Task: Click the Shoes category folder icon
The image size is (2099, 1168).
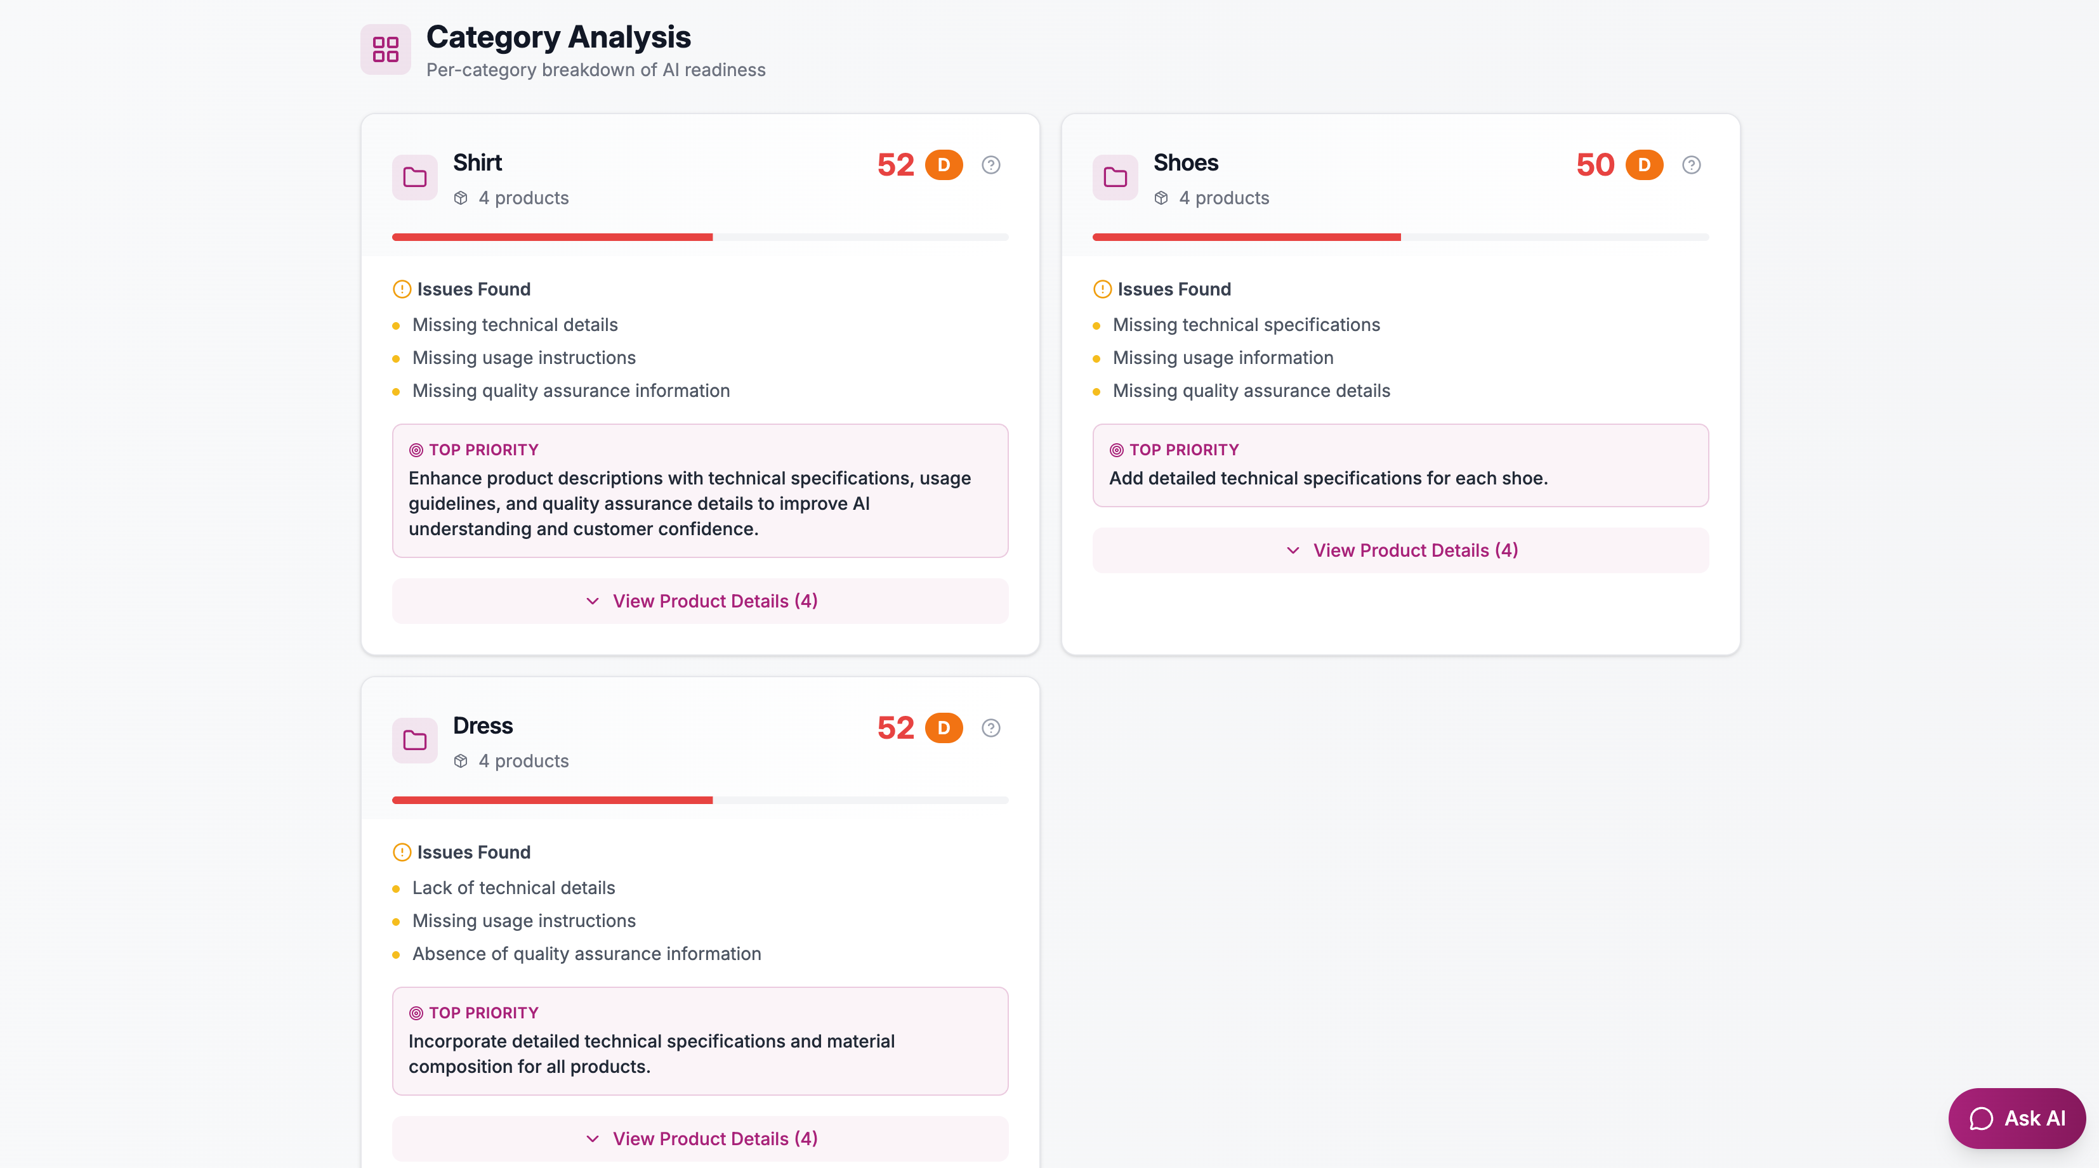Action: click(1115, 177)
